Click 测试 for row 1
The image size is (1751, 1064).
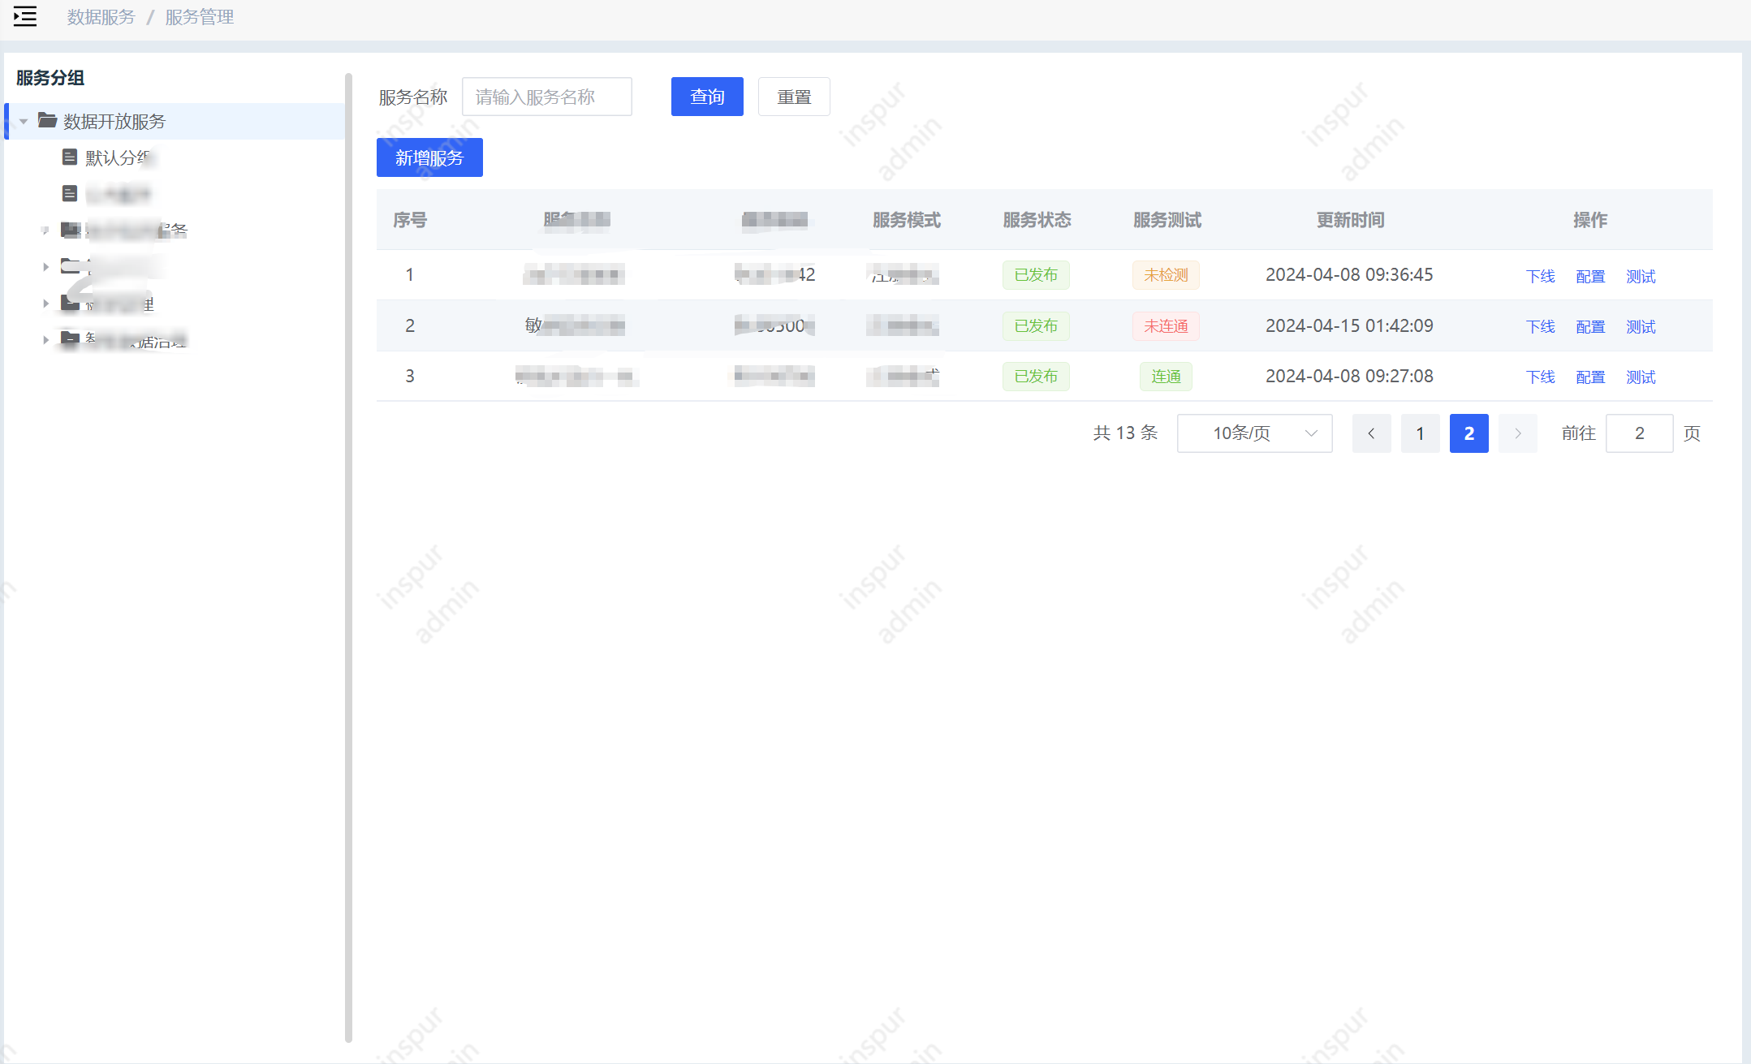[1641, 276]
